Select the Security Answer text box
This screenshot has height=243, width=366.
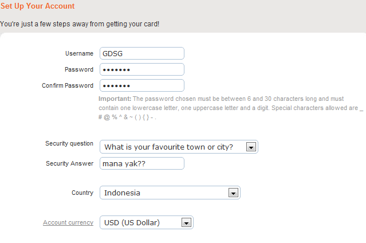141,163
